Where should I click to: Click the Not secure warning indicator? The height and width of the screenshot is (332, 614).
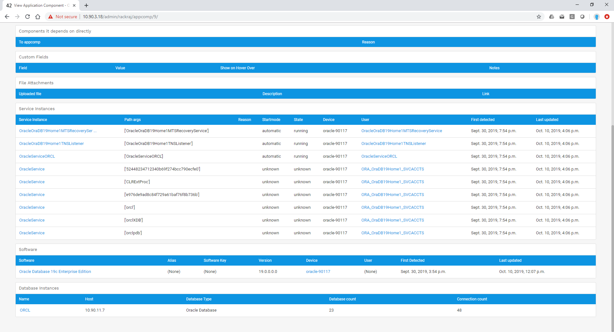click(62, 17)
